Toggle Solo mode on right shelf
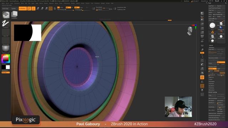This screenshot has width=228, height=128. coord(202,90)
